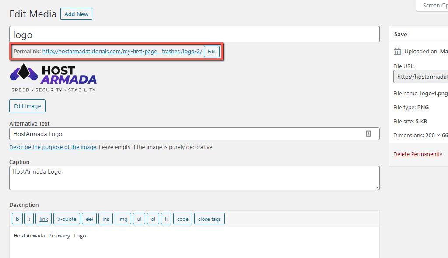Image resolution: width=448 pixels, height=258 pixels.
Task: Click the Caption field label
Action: (19, 162)
